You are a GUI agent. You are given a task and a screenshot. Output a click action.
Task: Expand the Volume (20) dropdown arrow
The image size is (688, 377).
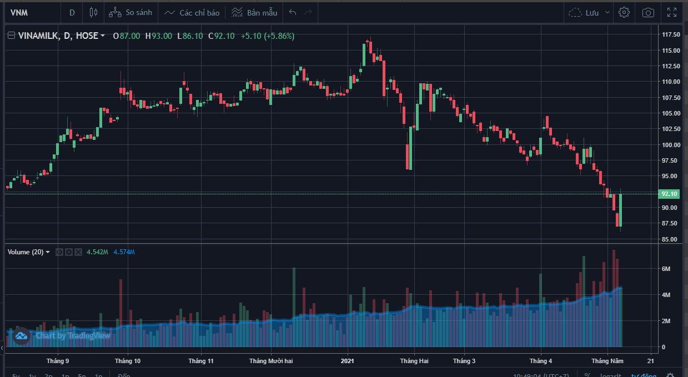[48, 252]
